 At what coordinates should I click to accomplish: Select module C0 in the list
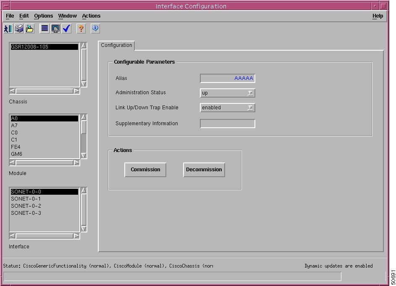click(x=45, y=133)
